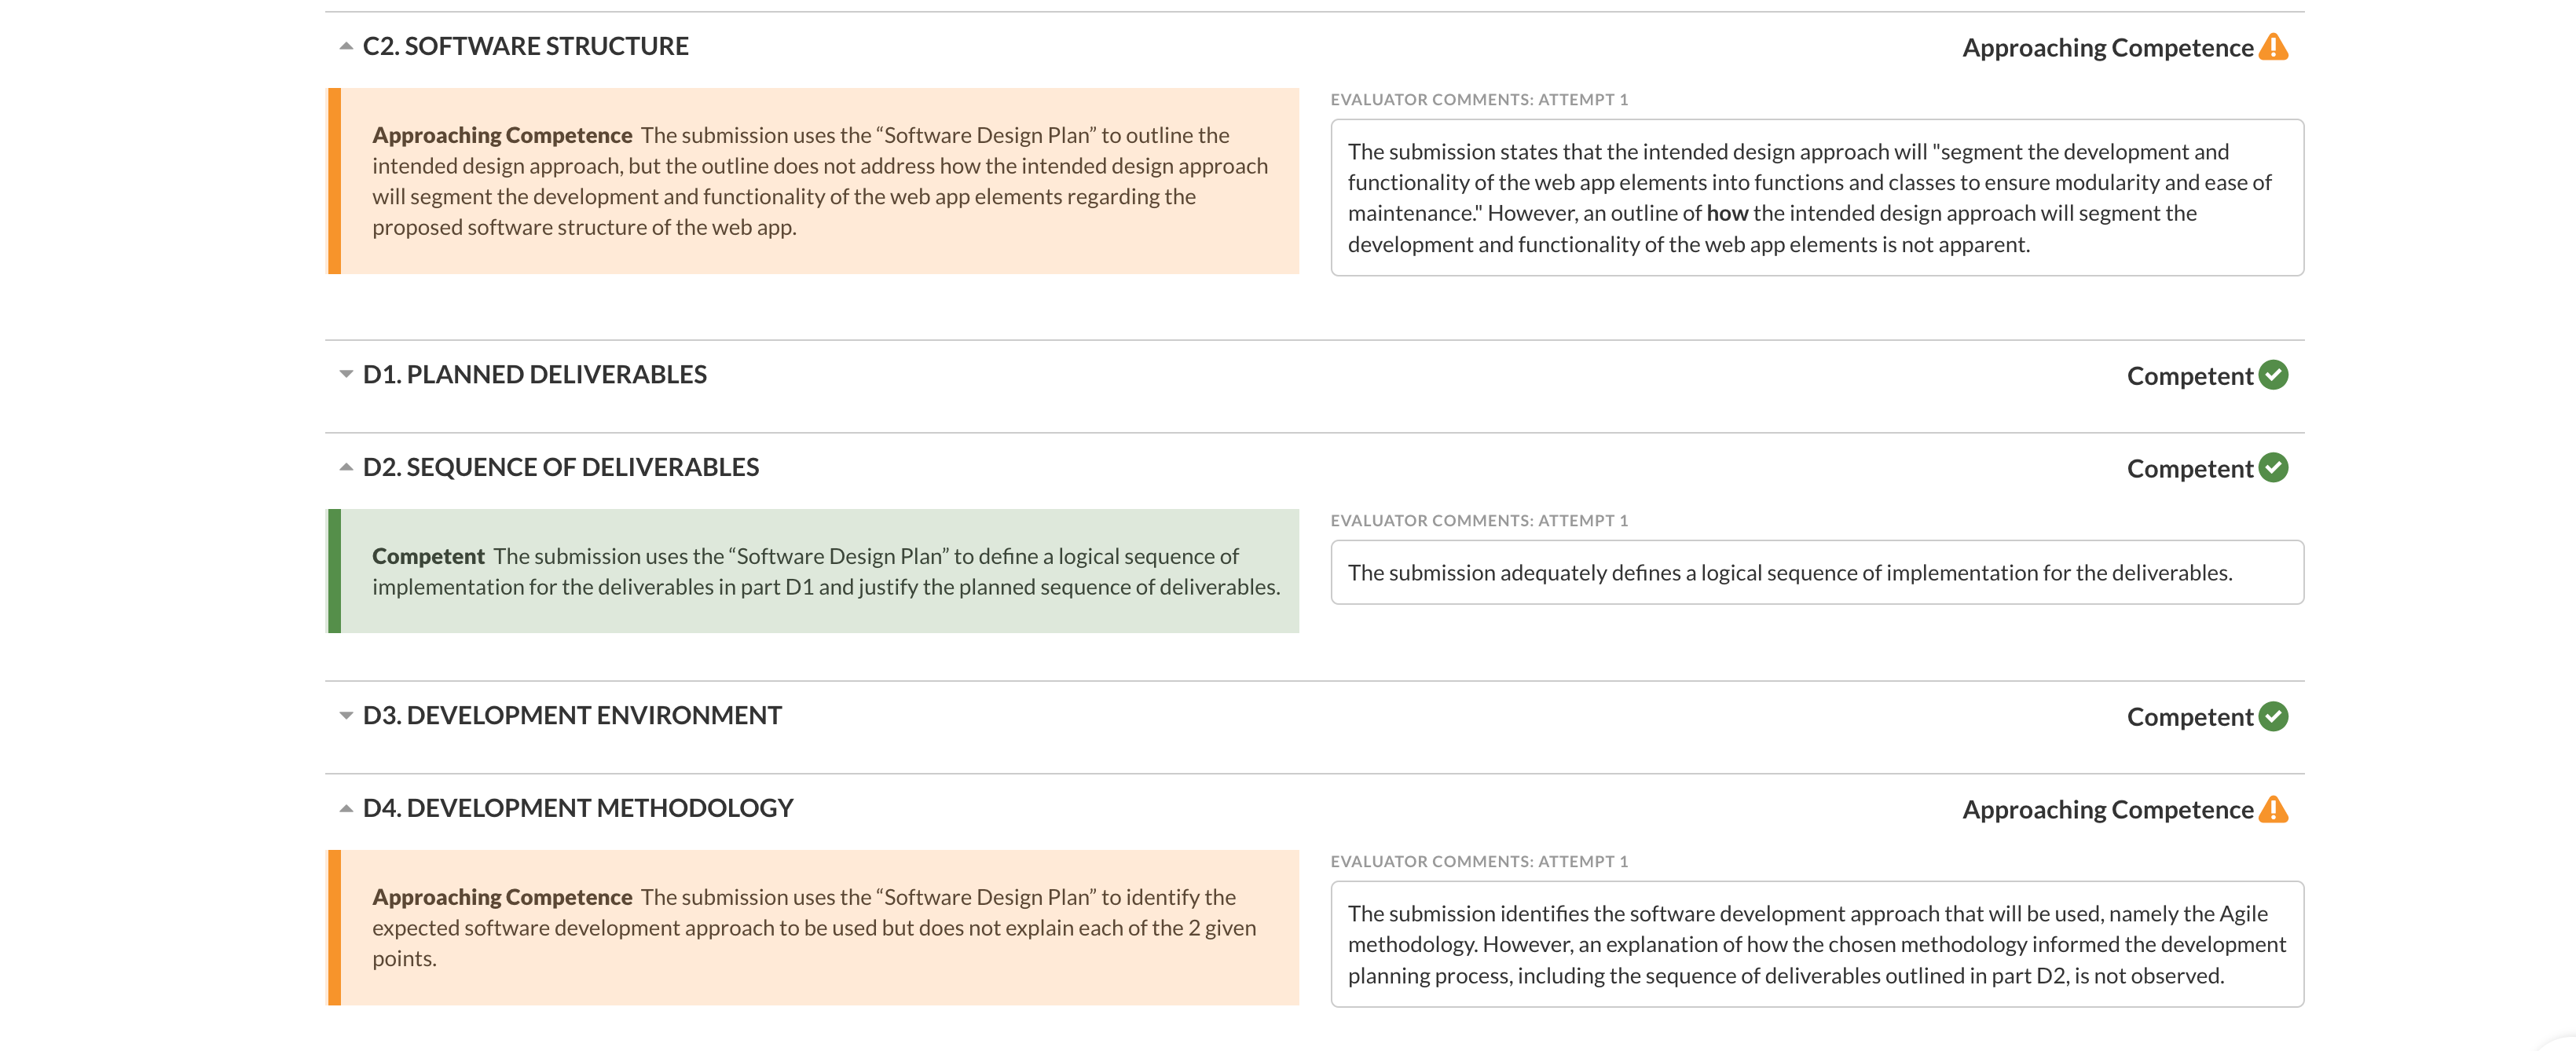Click the D4 Agile methodology comment box
The image size is (2576, 1051).
click(1816, 944)
